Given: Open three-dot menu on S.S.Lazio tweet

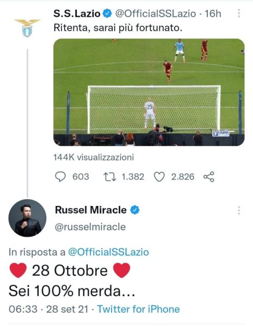Looking at the screenshot, I should [239, 13].
